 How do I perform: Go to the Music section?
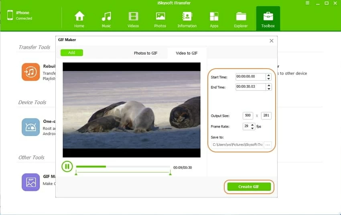point(106,16)
